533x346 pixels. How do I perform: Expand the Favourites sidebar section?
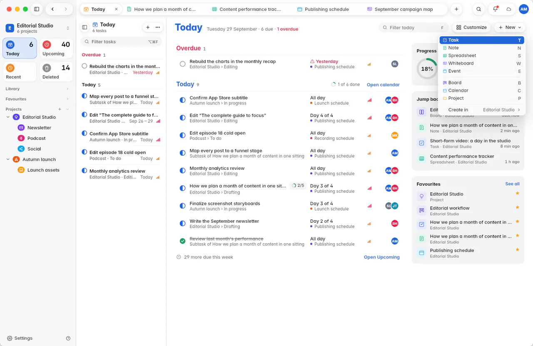67,99
